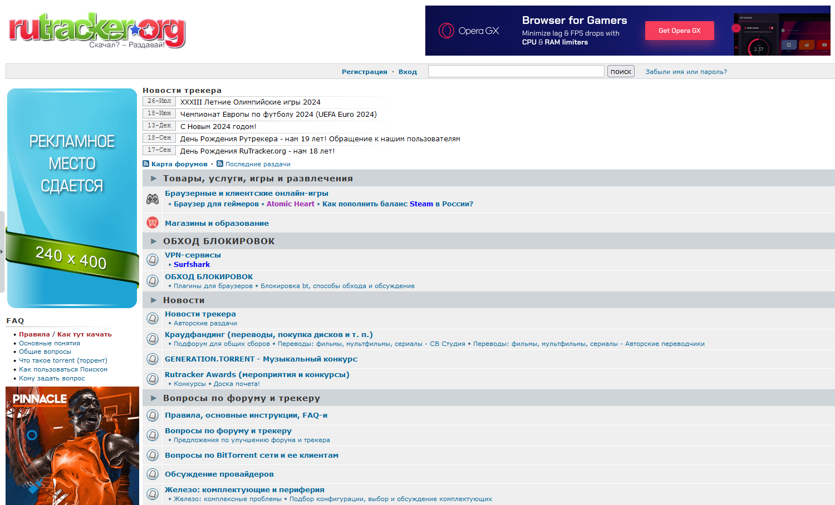835x505 pixels.
Task: Click the forum icon beside Обсуждение провайдеров
Action: pos(153,474)
